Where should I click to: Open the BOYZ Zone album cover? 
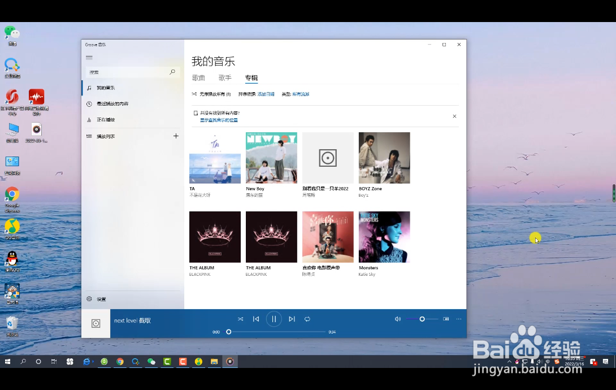click(x=384, y=158)
